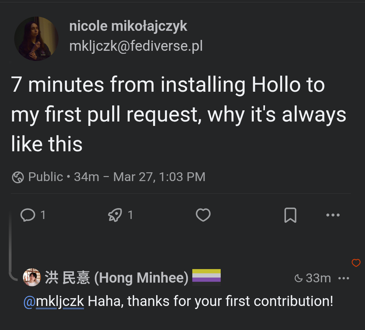Open the Hong Minhee author name
This screenshot has height=330, width=365.
point(117,278)
